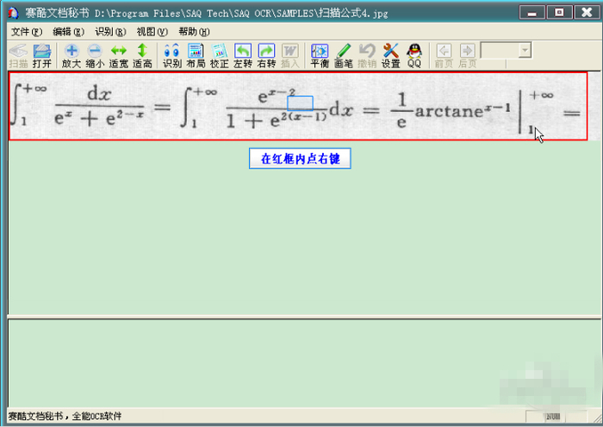Click the 插入 Word insert icon
The height and width of the screenshot is (427, 603).
click(x=290, y=56)
